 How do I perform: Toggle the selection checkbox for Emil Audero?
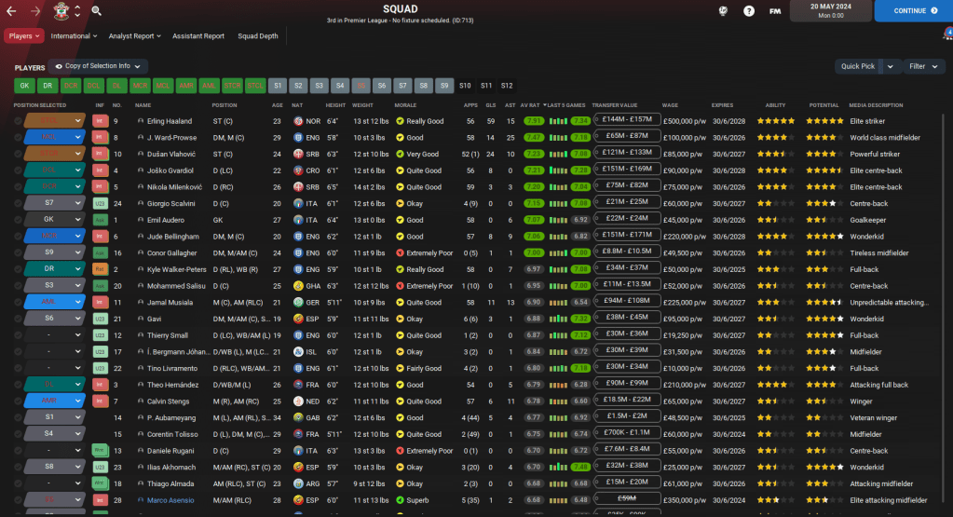click(x=18, y=220)
